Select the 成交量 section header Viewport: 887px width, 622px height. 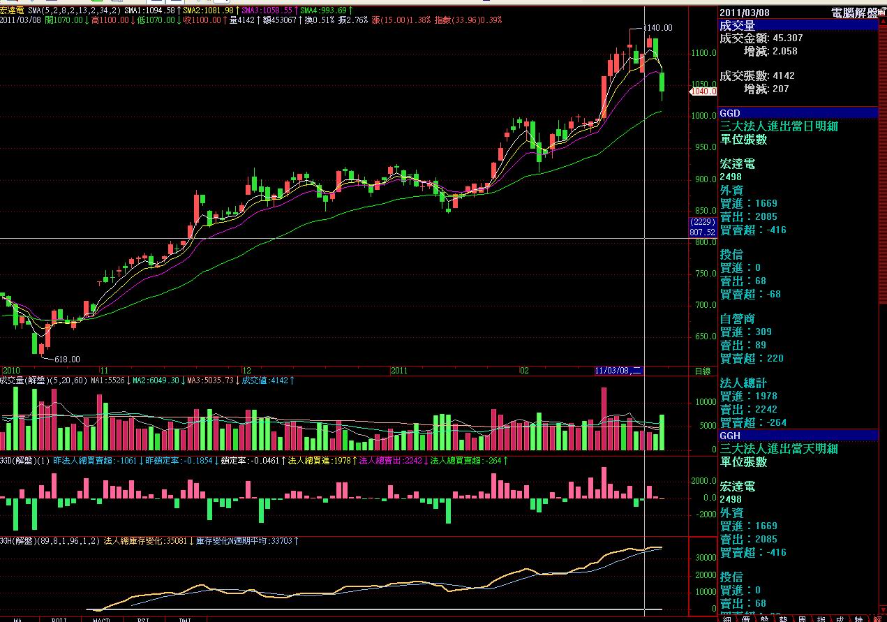coord(798,25)
